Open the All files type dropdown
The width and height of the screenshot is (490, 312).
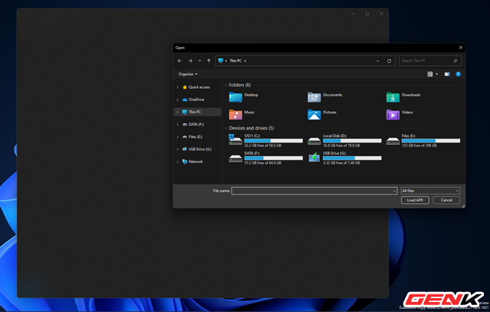[430, 191]
